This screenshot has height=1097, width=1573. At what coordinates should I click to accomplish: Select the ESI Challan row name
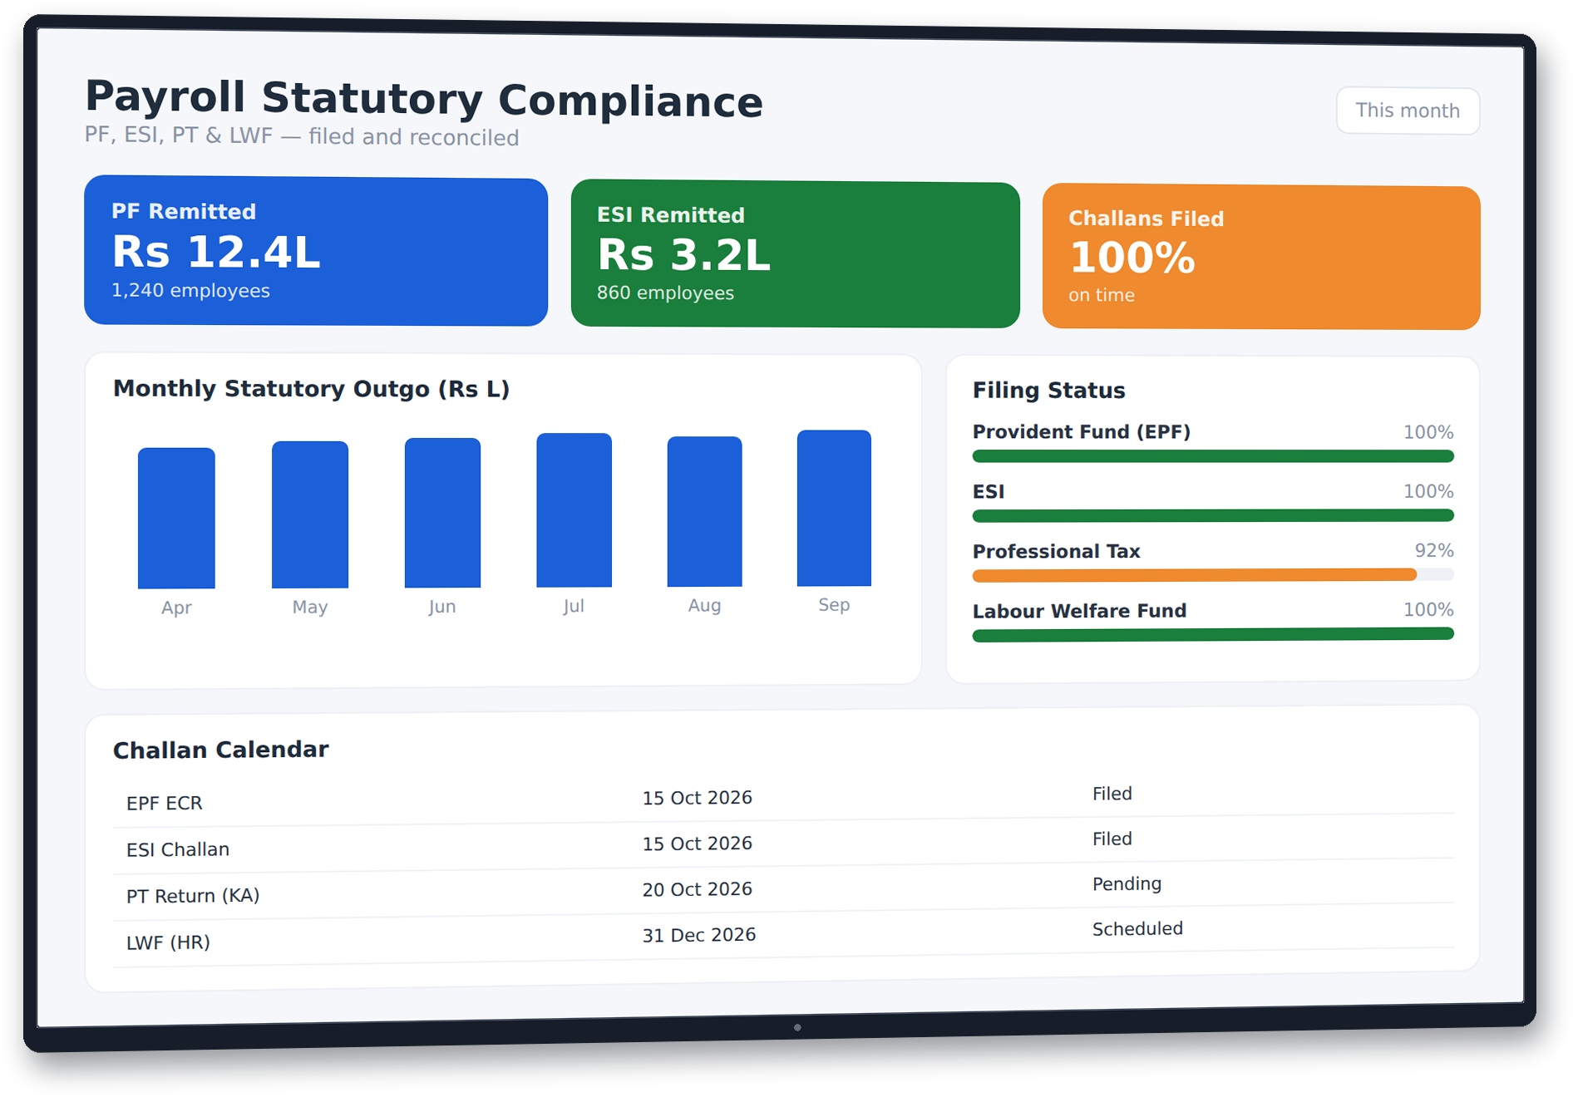pyautogui.click(x=178, y=849)
